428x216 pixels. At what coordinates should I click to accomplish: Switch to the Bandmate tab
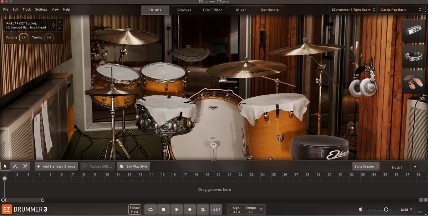tap(270, 10)
